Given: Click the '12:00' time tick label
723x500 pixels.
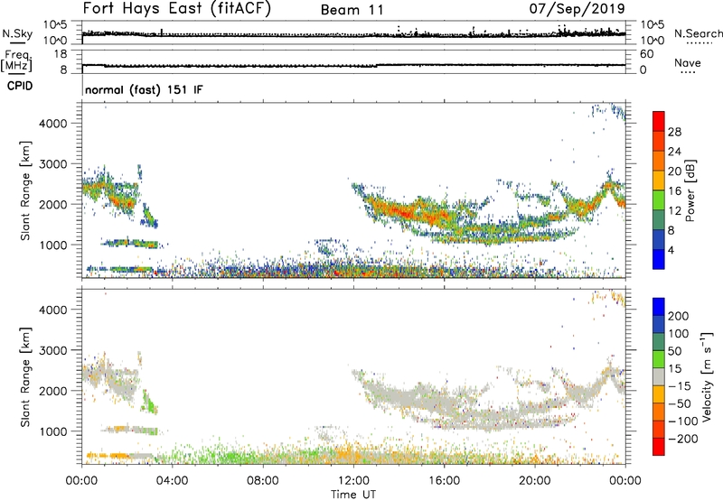Looking at the screenshot, I should click(x=353, y=481).
